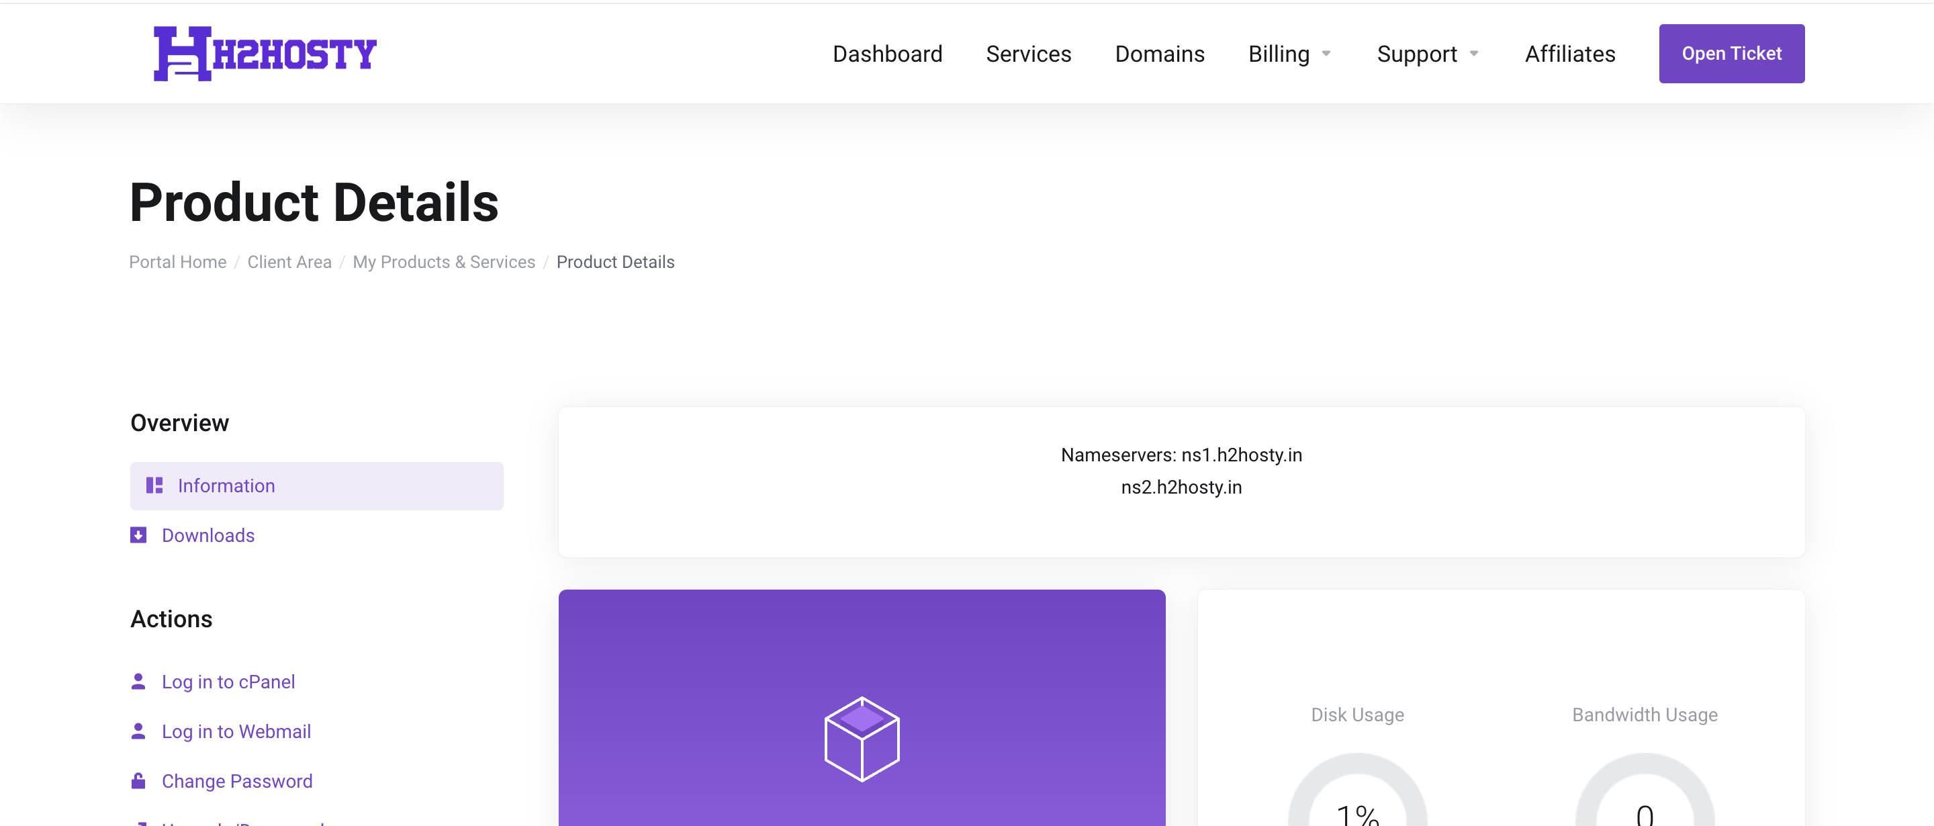Open the Domains navigation item
The image size is (1934, 826).
click(x=1160, y=54)
